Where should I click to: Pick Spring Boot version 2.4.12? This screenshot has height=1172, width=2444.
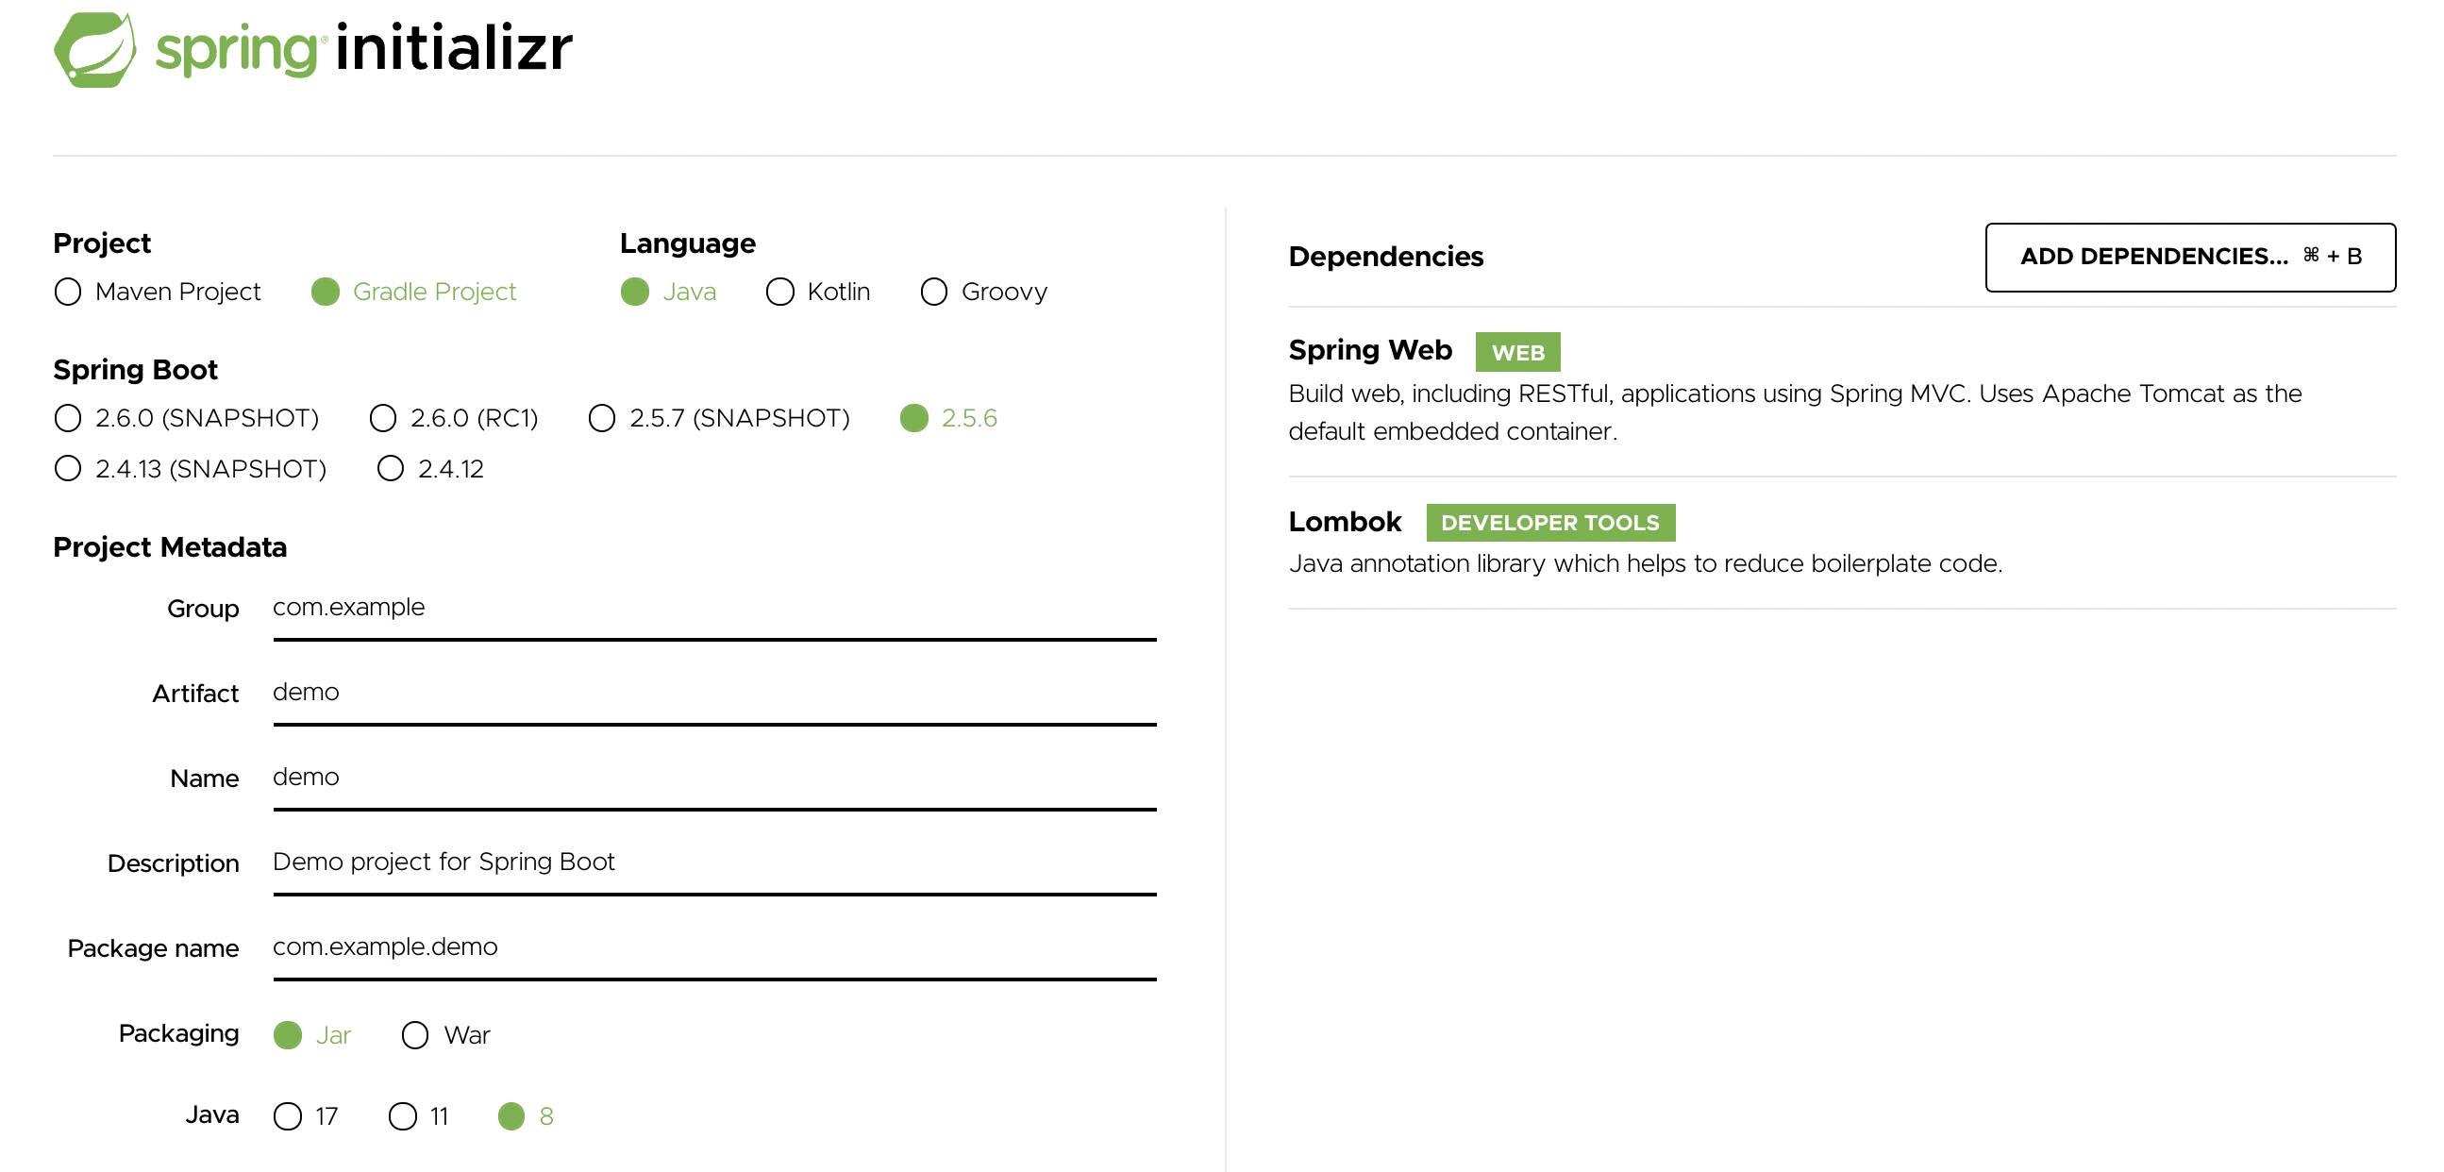tap(391, 469)
